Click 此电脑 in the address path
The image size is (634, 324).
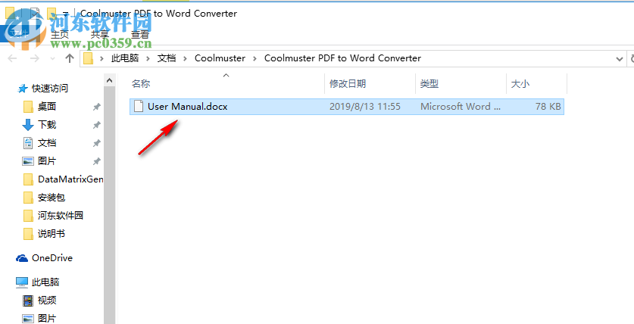pos(125,58)
